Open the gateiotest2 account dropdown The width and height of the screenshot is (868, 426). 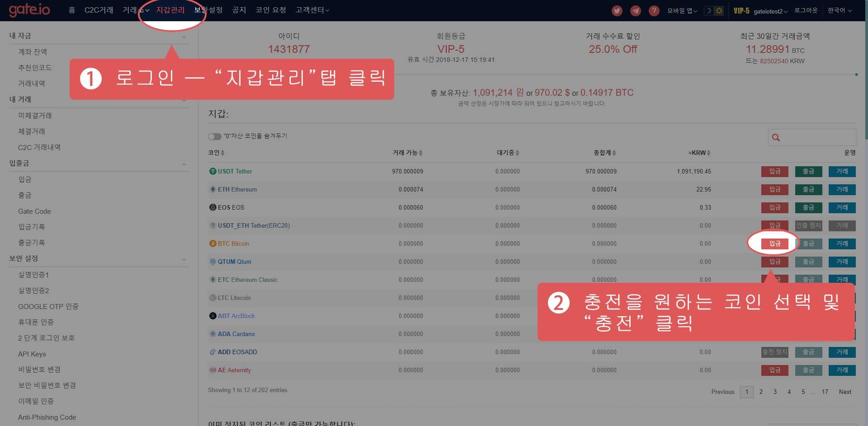[770, 11]
